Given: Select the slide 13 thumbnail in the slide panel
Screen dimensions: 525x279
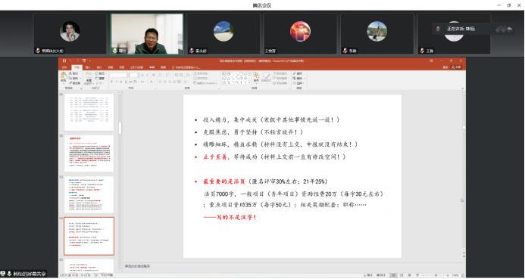Looking at the screenshot, I should [89, 194].
